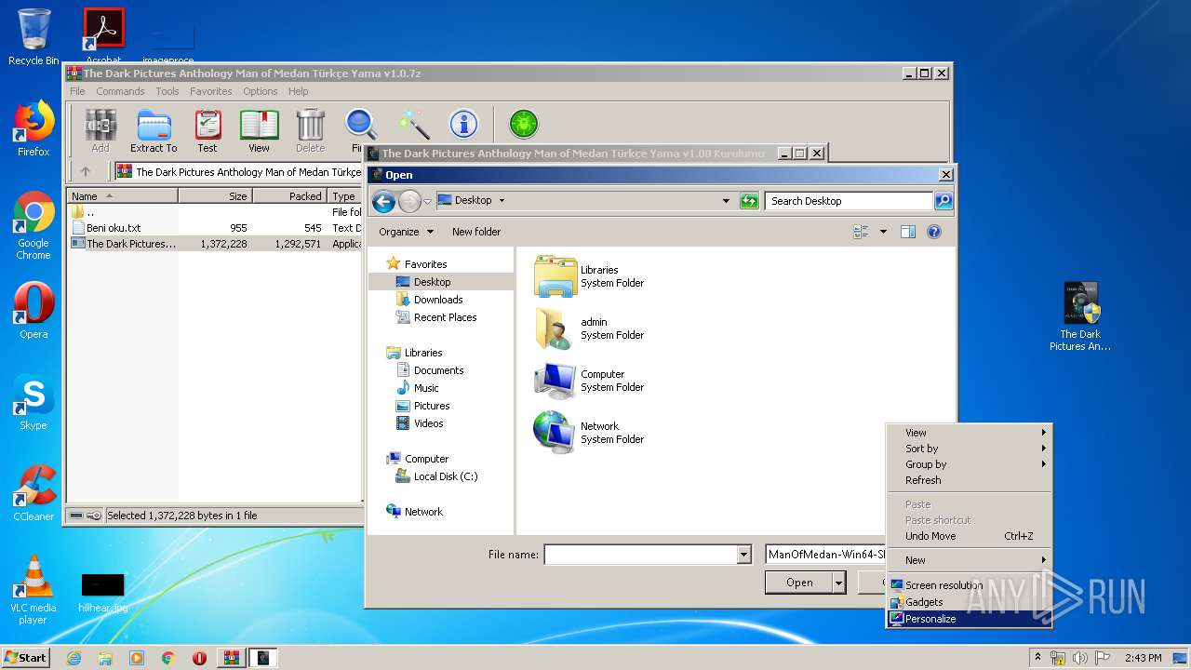1191x670 pixels.
Task: Sort WinRAR list by Name column
Action: tap(122, 196)
